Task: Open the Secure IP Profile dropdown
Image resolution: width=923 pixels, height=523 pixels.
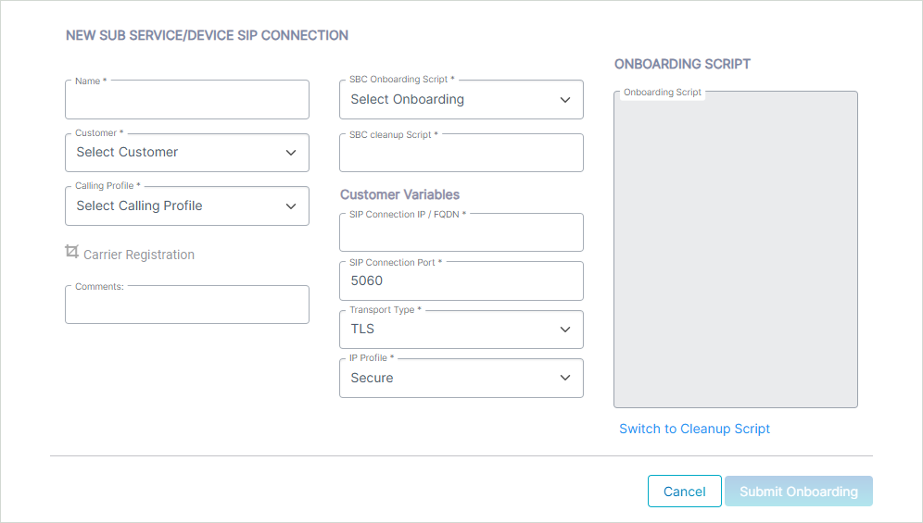Action: [x=461, y=379]
